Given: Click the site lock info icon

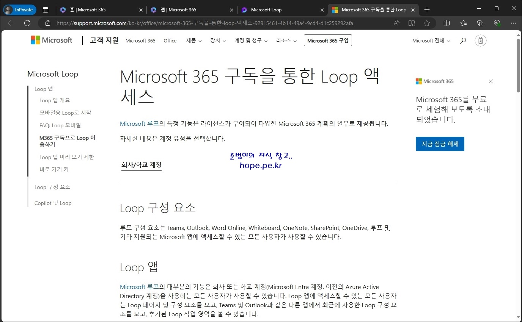Looking at the screenshot, I should pos(47,23).
